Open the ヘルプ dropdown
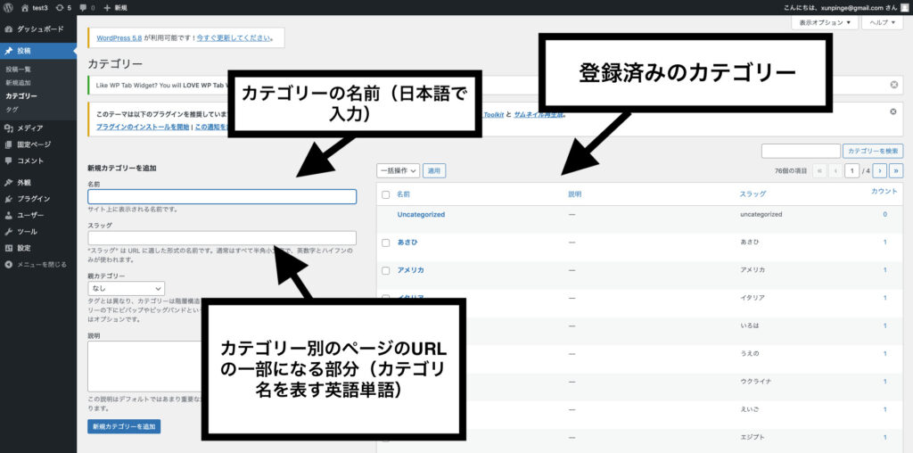Image resolution: width=913 pixels, height=453 pixels. point(882,22)
